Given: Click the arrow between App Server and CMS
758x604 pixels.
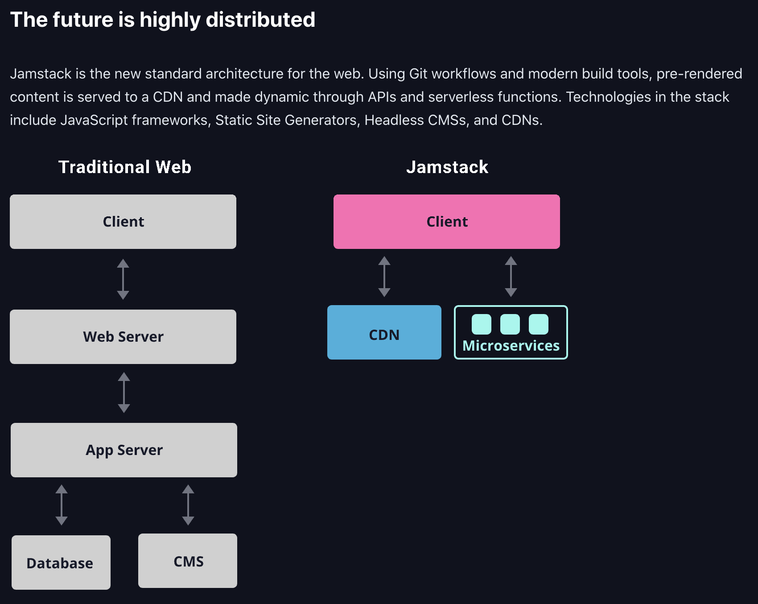Looking at the screenshot, I should point(188,505).
